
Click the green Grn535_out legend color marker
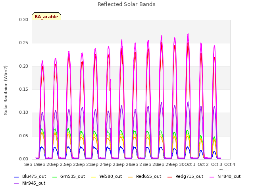tap(55, 177)
